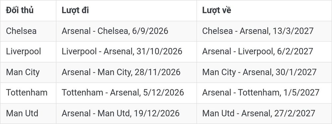Click the Arsenal - Chelsea 6/9/2026 fixture

point(115,31)
